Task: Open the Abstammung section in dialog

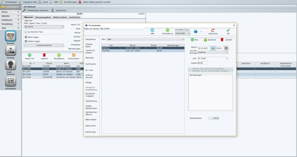Action: (x=91, y=101)
